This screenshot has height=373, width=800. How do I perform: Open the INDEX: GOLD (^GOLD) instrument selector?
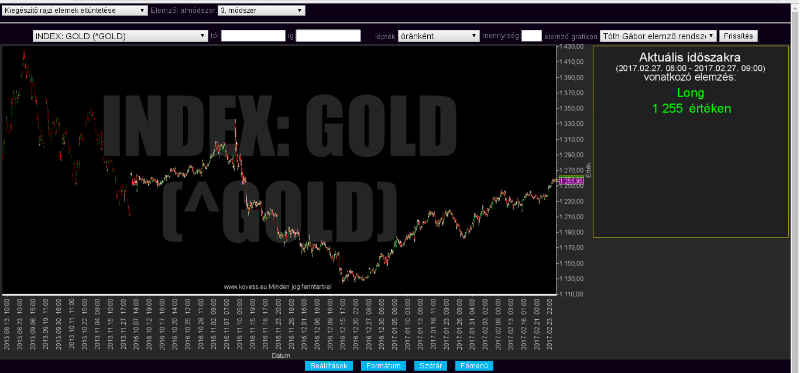coord(120,36)
